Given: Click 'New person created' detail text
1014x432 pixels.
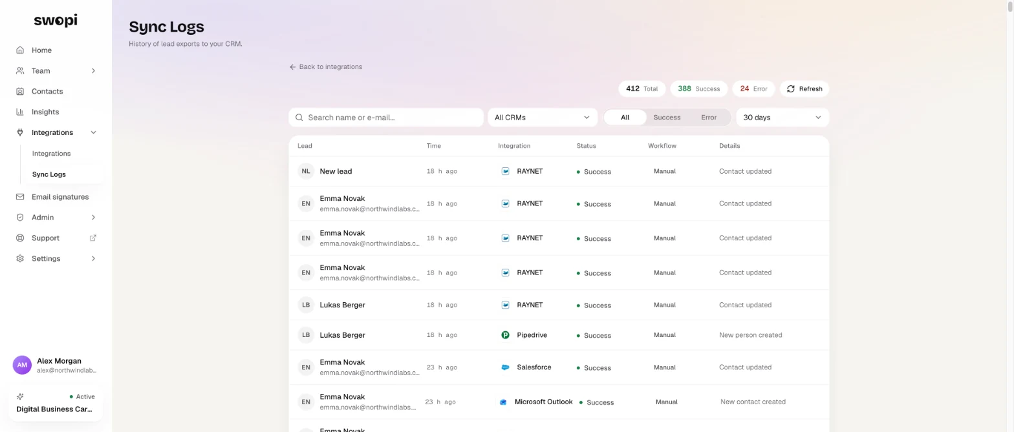Looking at the screenshot, I should [x=751, y=335].
